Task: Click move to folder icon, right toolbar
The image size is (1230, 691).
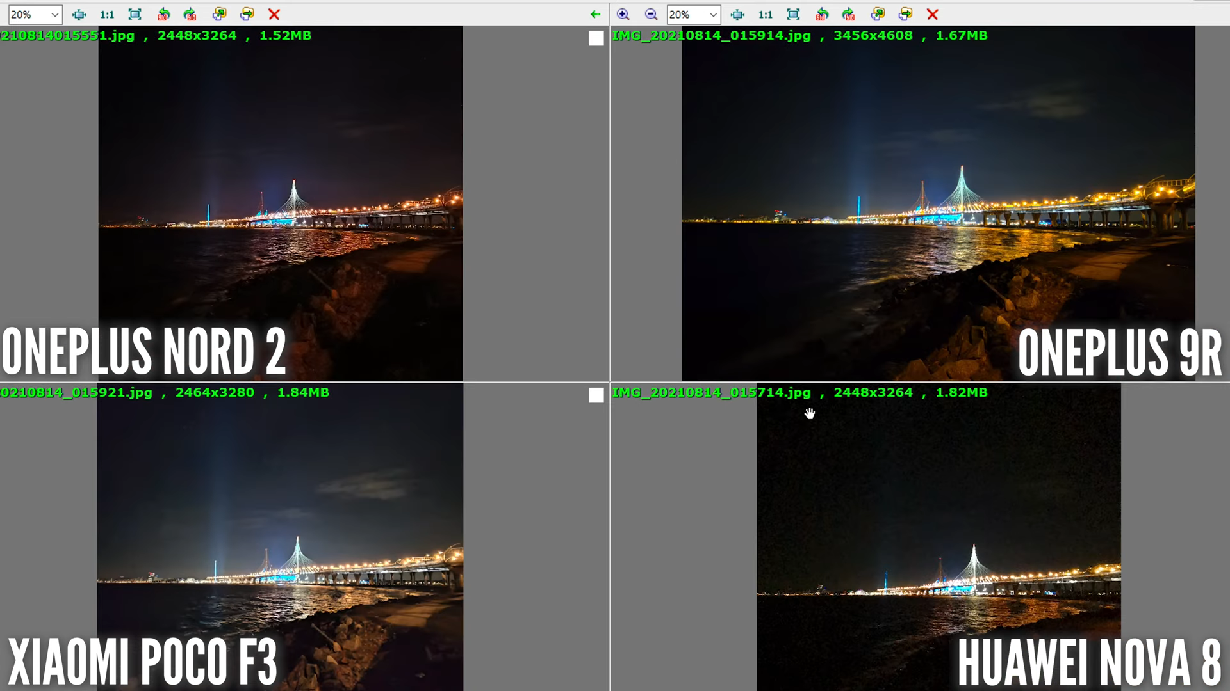Action: pos(905,14)
